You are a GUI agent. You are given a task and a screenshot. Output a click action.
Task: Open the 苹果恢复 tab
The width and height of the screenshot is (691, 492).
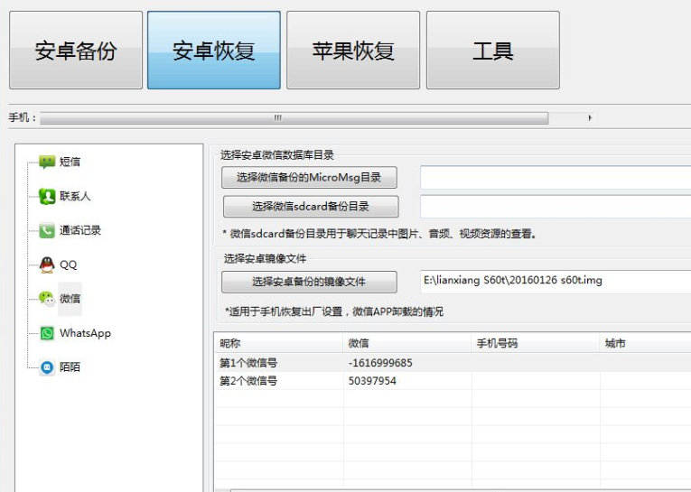pos(353,51)
